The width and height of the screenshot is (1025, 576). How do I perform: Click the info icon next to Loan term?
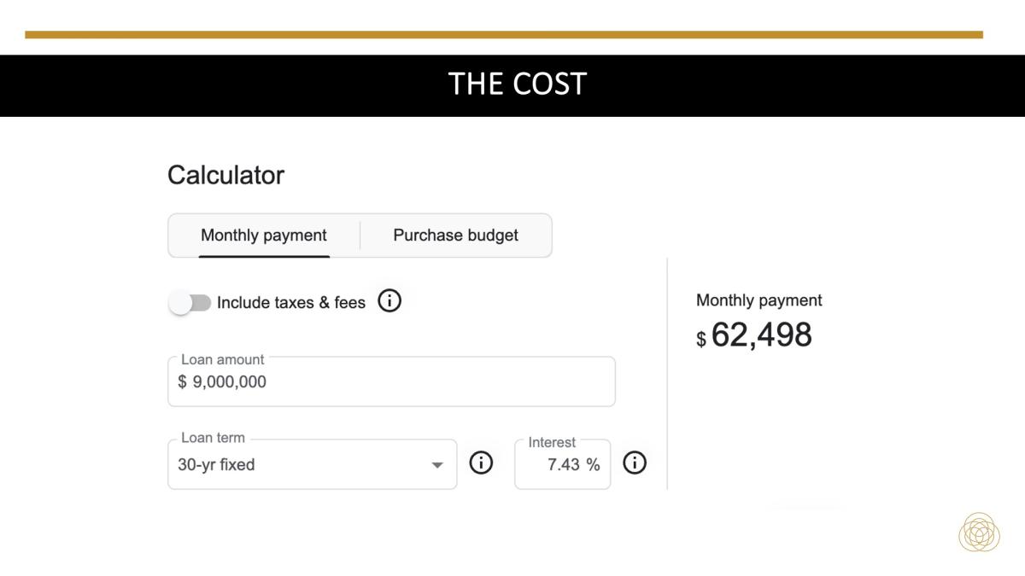click(x=482, y=463)
